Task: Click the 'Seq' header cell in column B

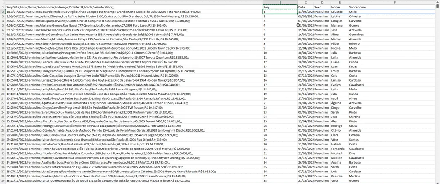Action: pos(280,7)
